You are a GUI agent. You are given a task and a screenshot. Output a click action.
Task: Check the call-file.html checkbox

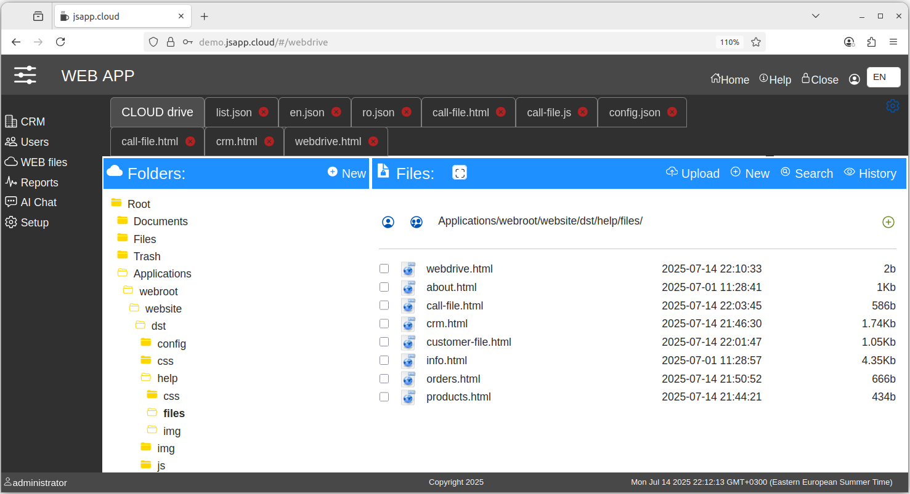pyautogui.click(x=384, y=305)
